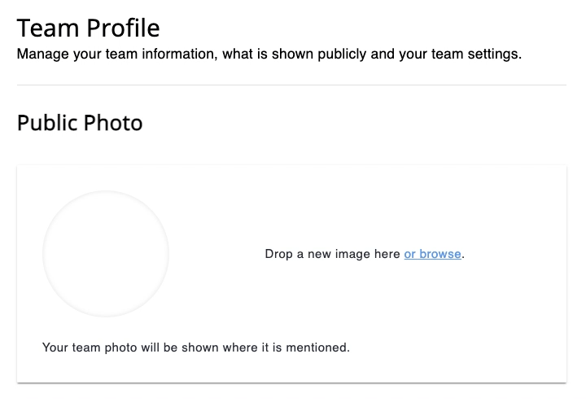
Task: Click the "Your team photo will be shown" caption
Action: coord(195,347)
